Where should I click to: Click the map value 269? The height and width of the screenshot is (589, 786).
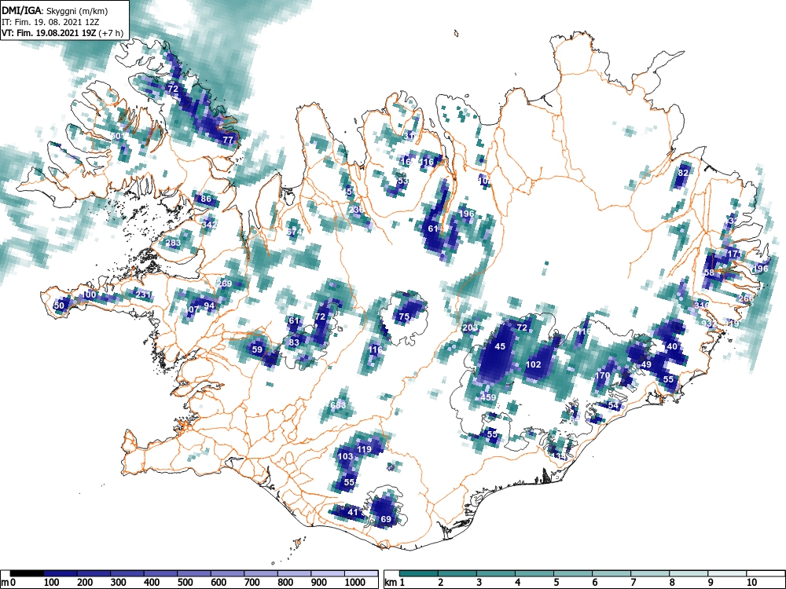point(225,284)
